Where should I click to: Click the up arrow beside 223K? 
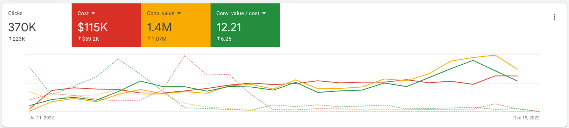10,38
